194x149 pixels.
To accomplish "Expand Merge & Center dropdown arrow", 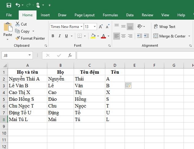I will click(189, 36).
